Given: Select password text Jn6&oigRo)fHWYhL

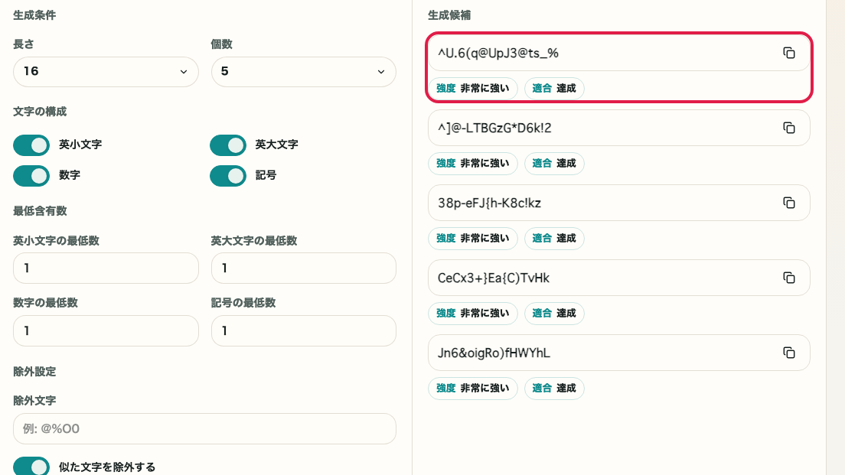Looking at the screenshot, I should click(x=494, y=352).
